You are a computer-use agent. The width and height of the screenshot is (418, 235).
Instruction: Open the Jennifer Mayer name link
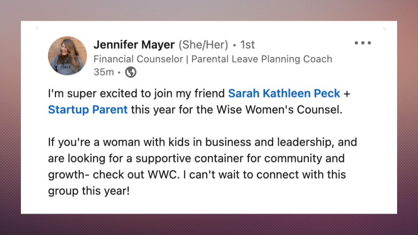(134, 45)
